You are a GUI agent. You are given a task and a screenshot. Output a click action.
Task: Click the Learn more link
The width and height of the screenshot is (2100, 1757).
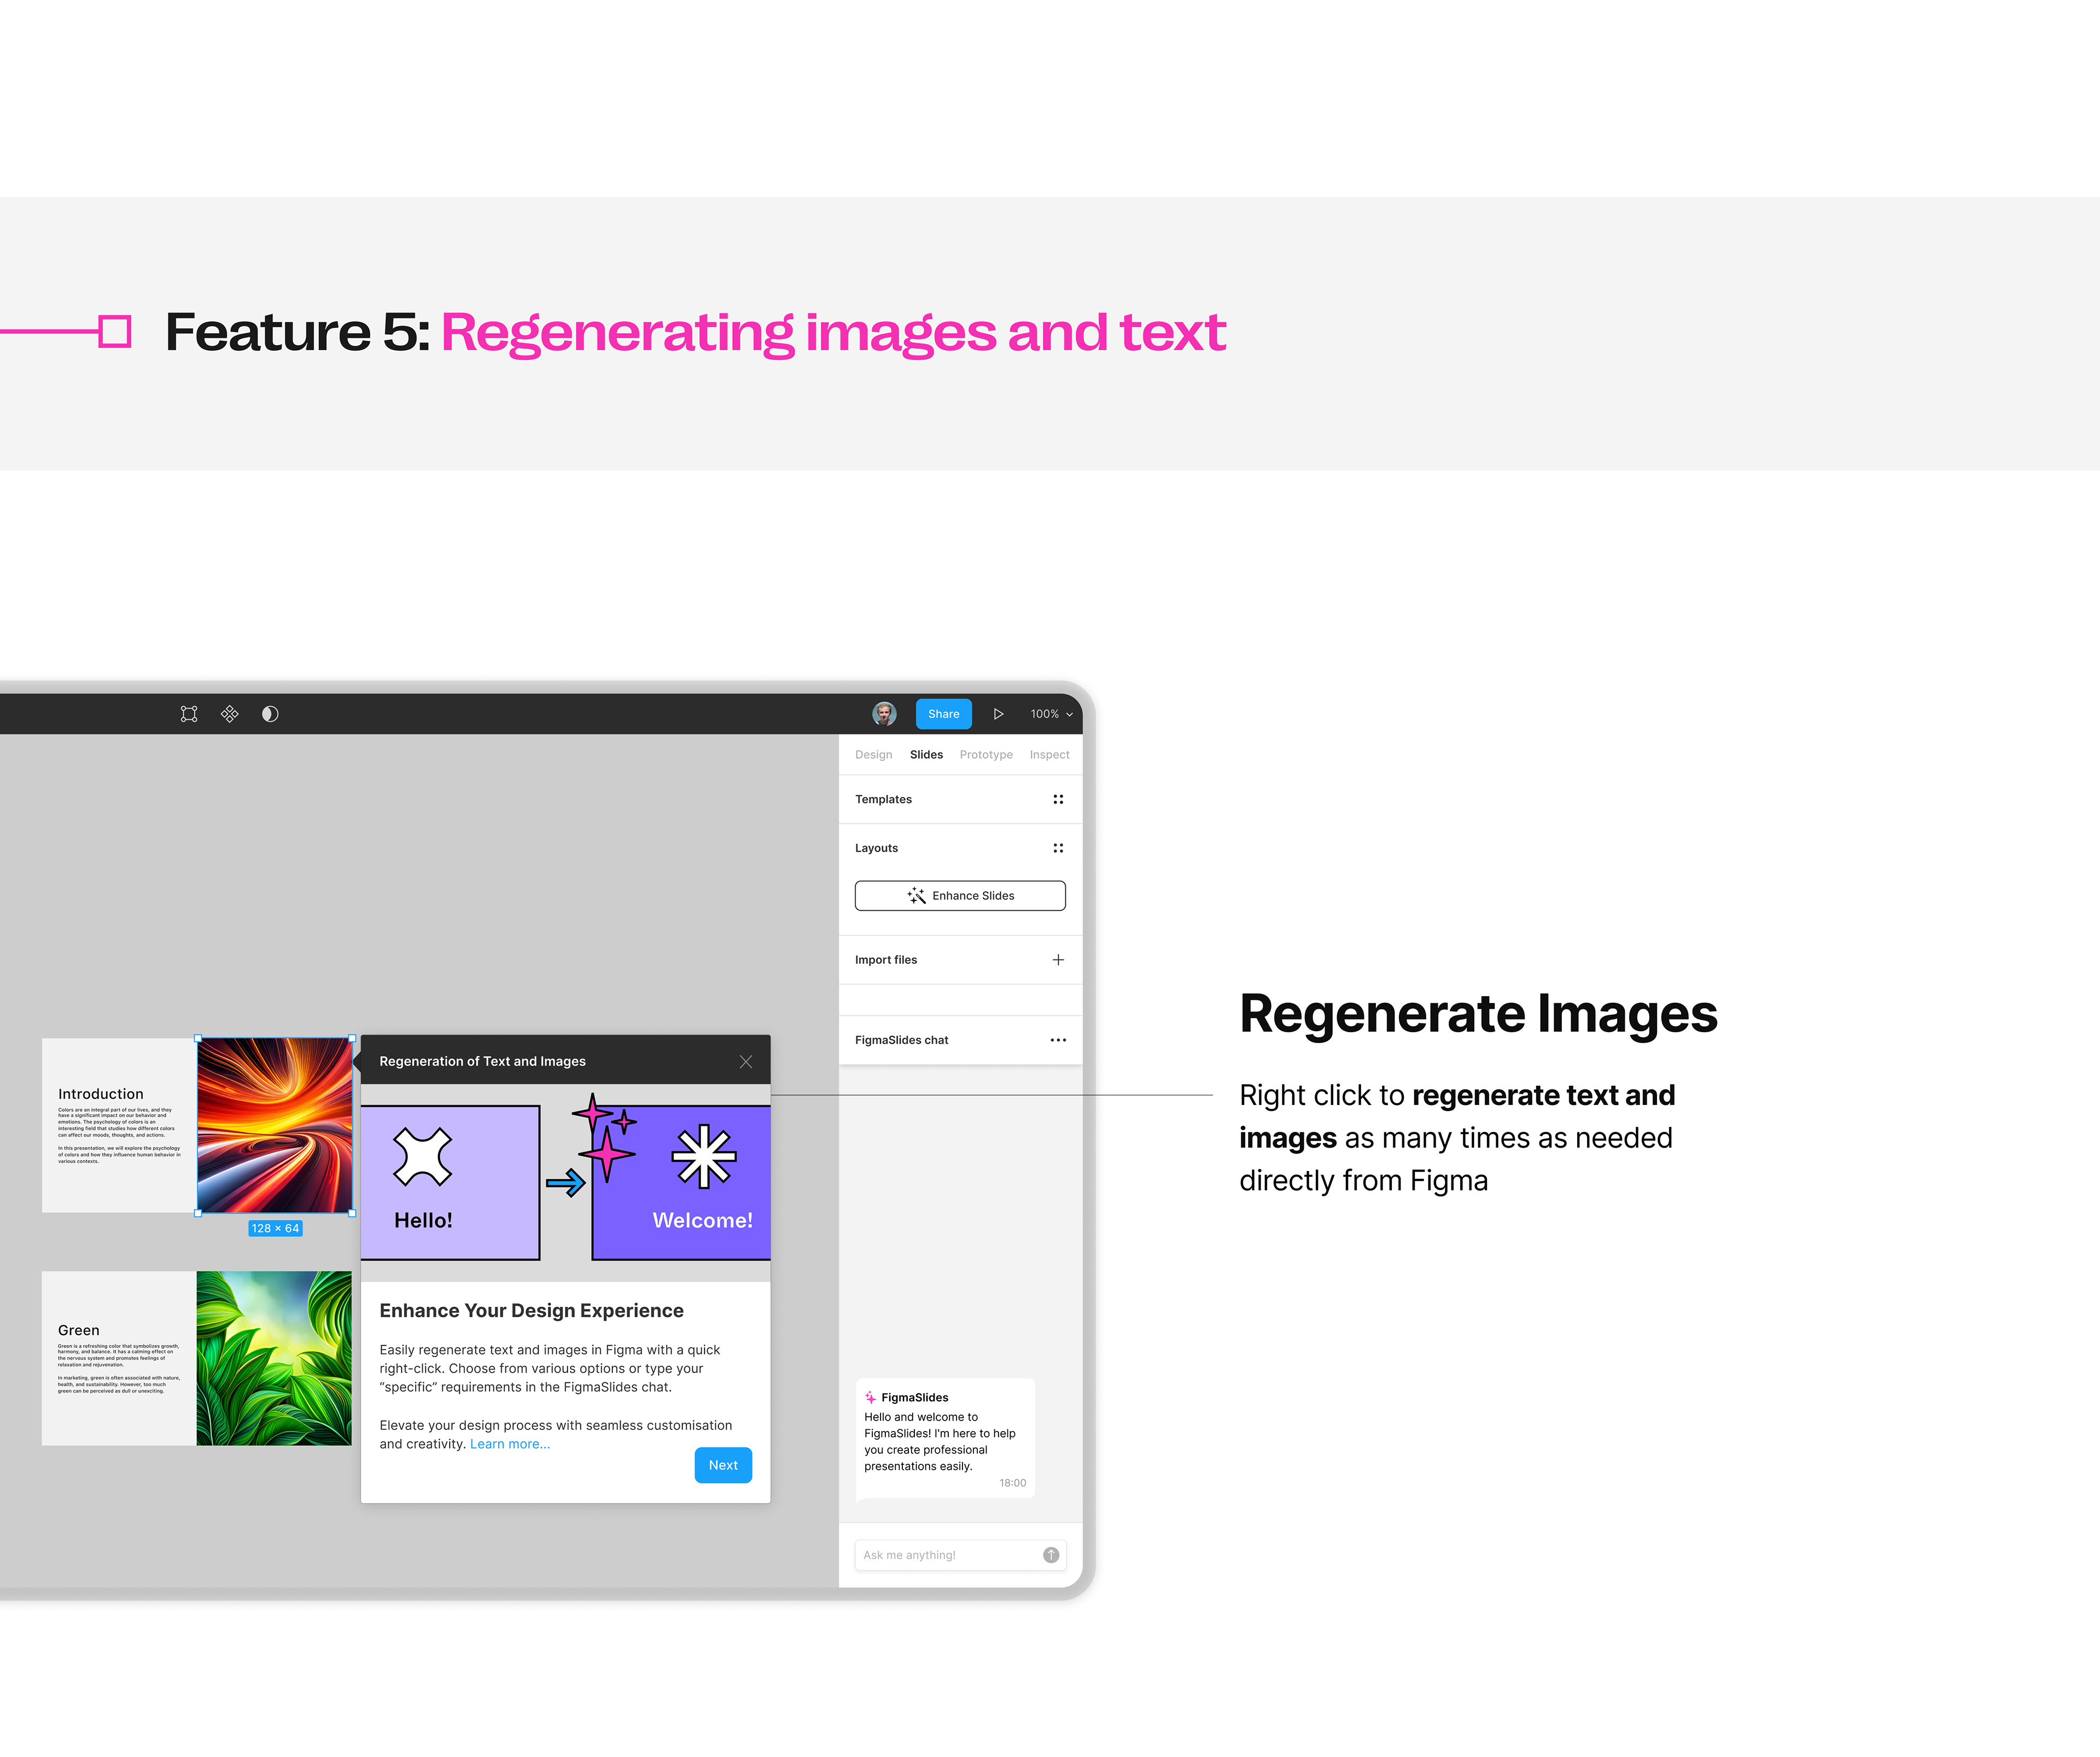tap(510, 1444)
